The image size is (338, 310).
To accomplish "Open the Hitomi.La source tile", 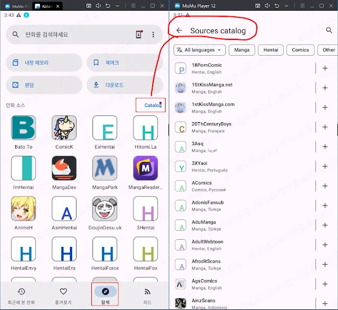I will (x=145, y=128).
